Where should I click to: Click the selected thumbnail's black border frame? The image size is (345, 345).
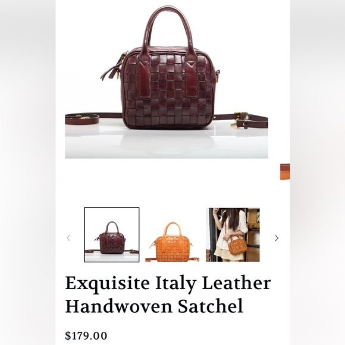pos(112,208)
